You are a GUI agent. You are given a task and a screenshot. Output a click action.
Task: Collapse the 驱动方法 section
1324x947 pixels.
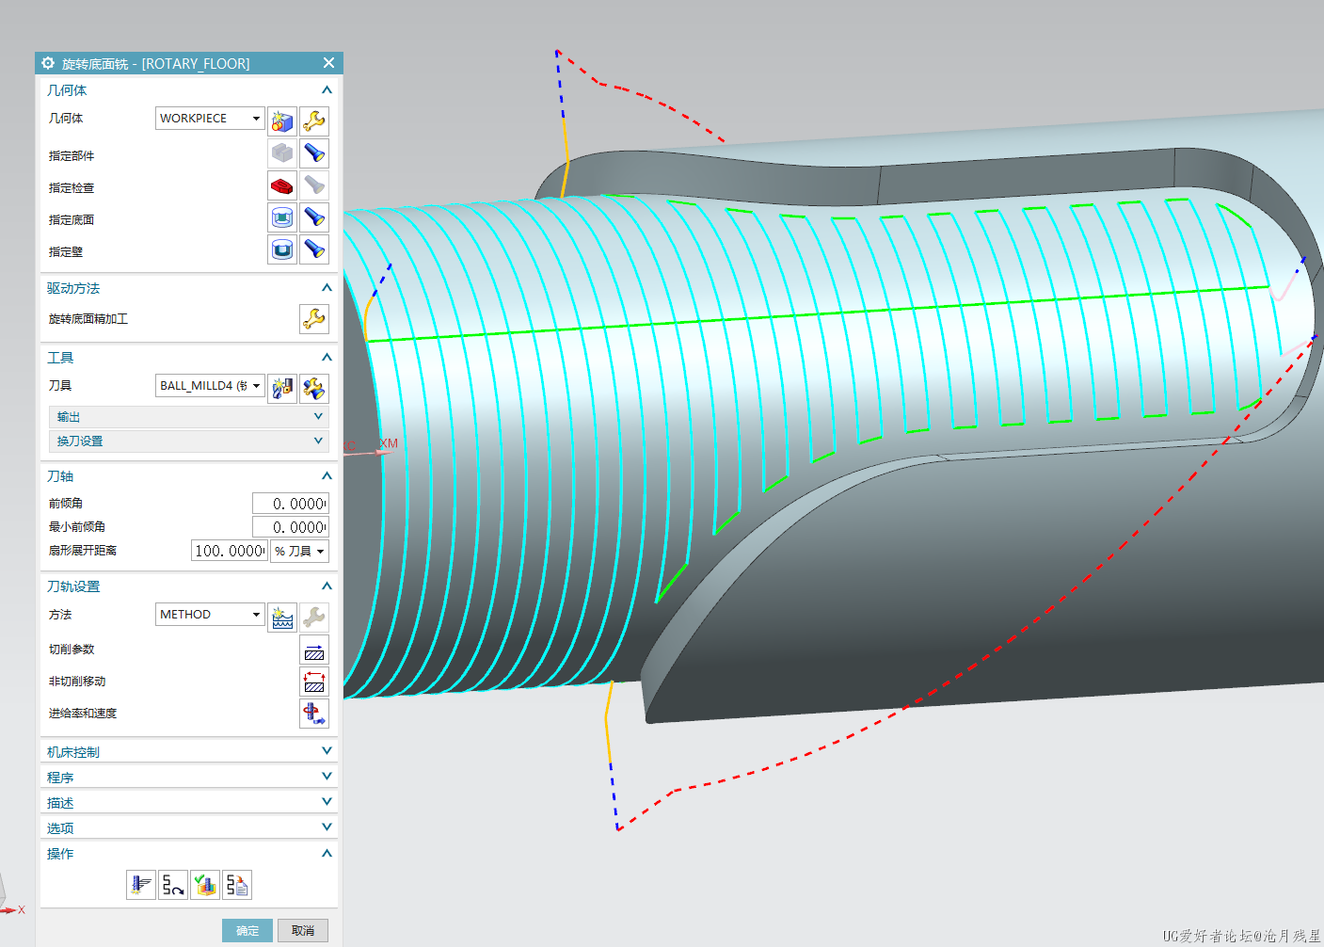[327, 288]
